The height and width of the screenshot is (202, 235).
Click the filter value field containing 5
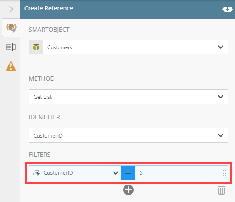[x=178, y=173]
